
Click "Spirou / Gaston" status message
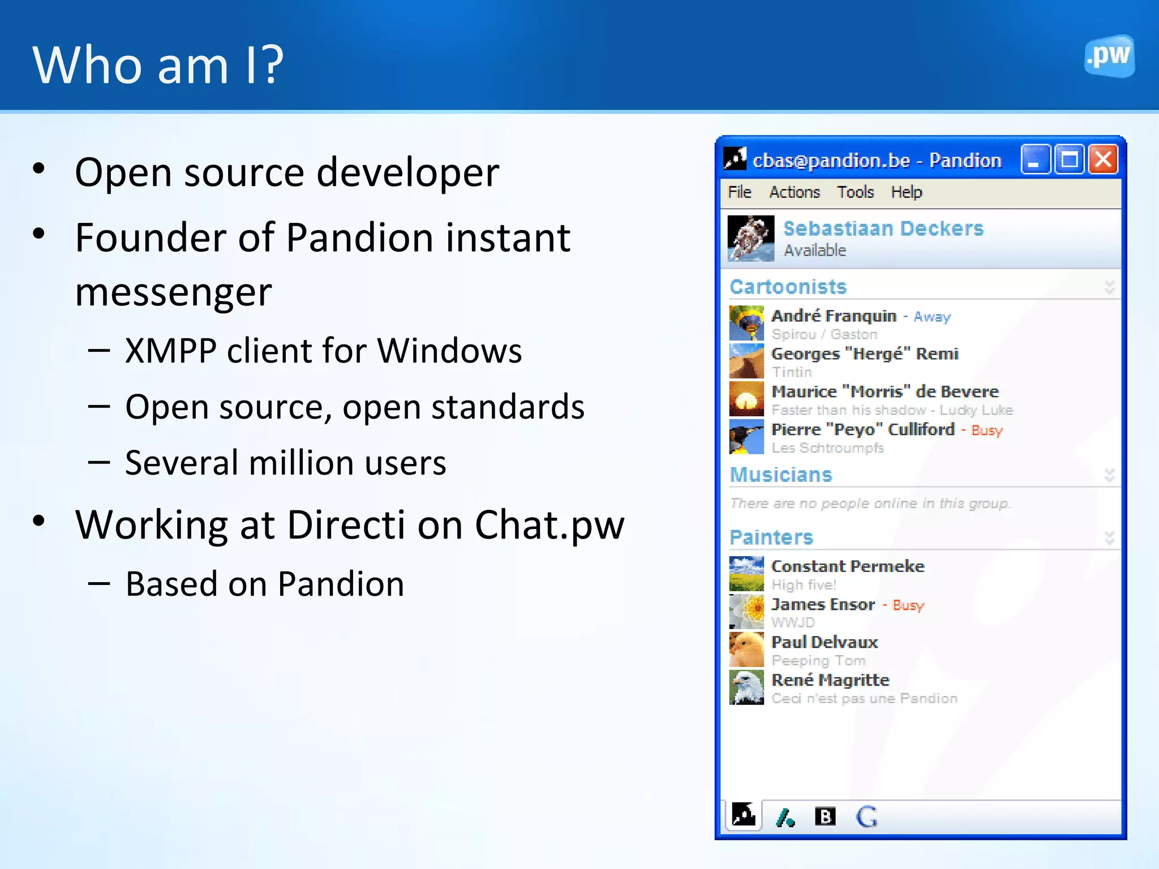tap(825, 334)
